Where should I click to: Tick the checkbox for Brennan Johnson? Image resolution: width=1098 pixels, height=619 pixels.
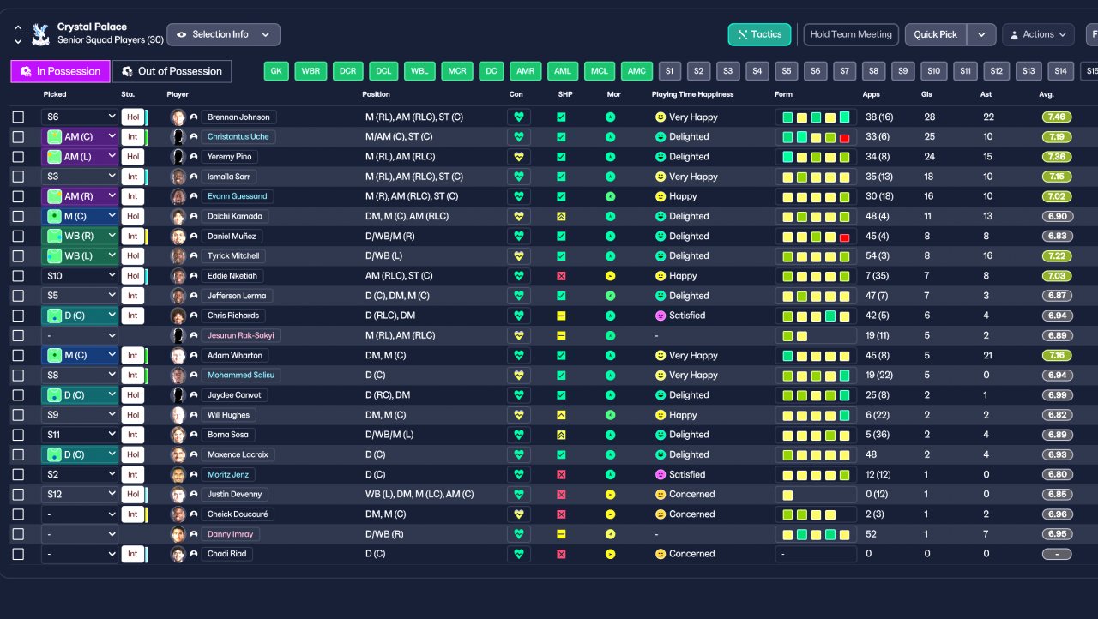[18, 117]
